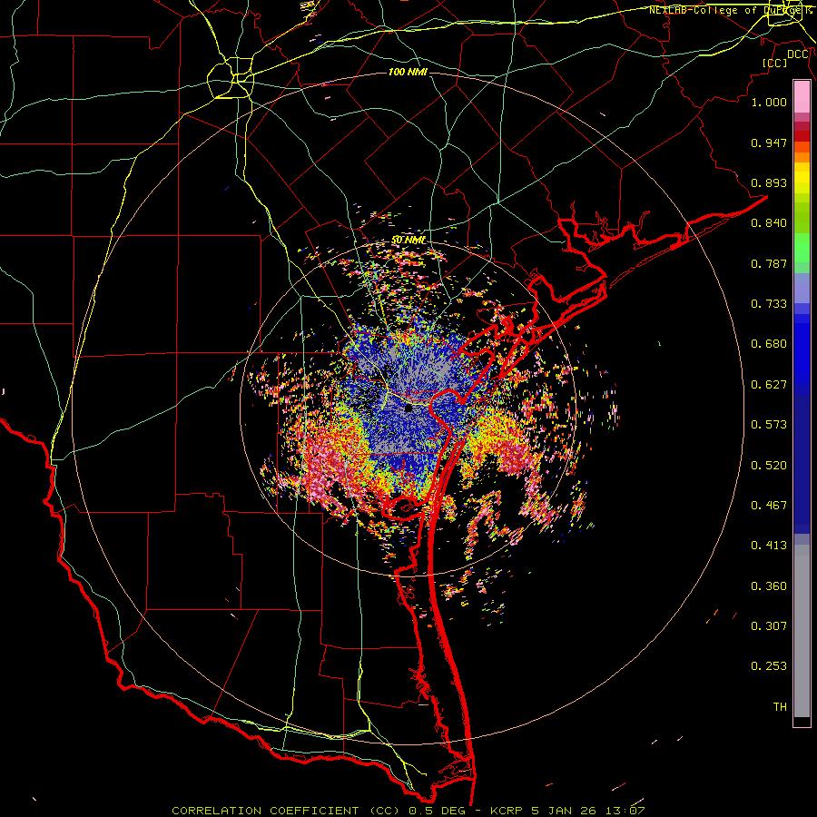This screenshot has width=817, height=817.
Task: Pick the light pink swatch at the top of the color bar
Action: coord(802,97)
